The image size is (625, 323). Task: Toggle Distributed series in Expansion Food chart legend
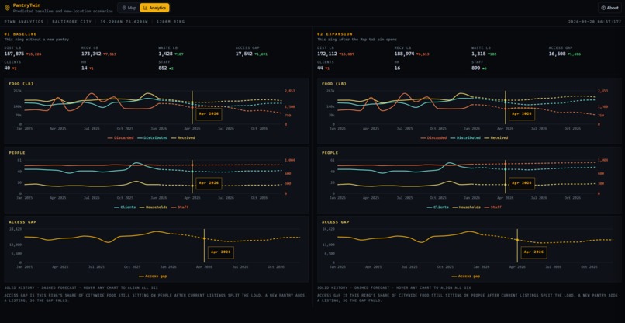(x=466, y=137)
